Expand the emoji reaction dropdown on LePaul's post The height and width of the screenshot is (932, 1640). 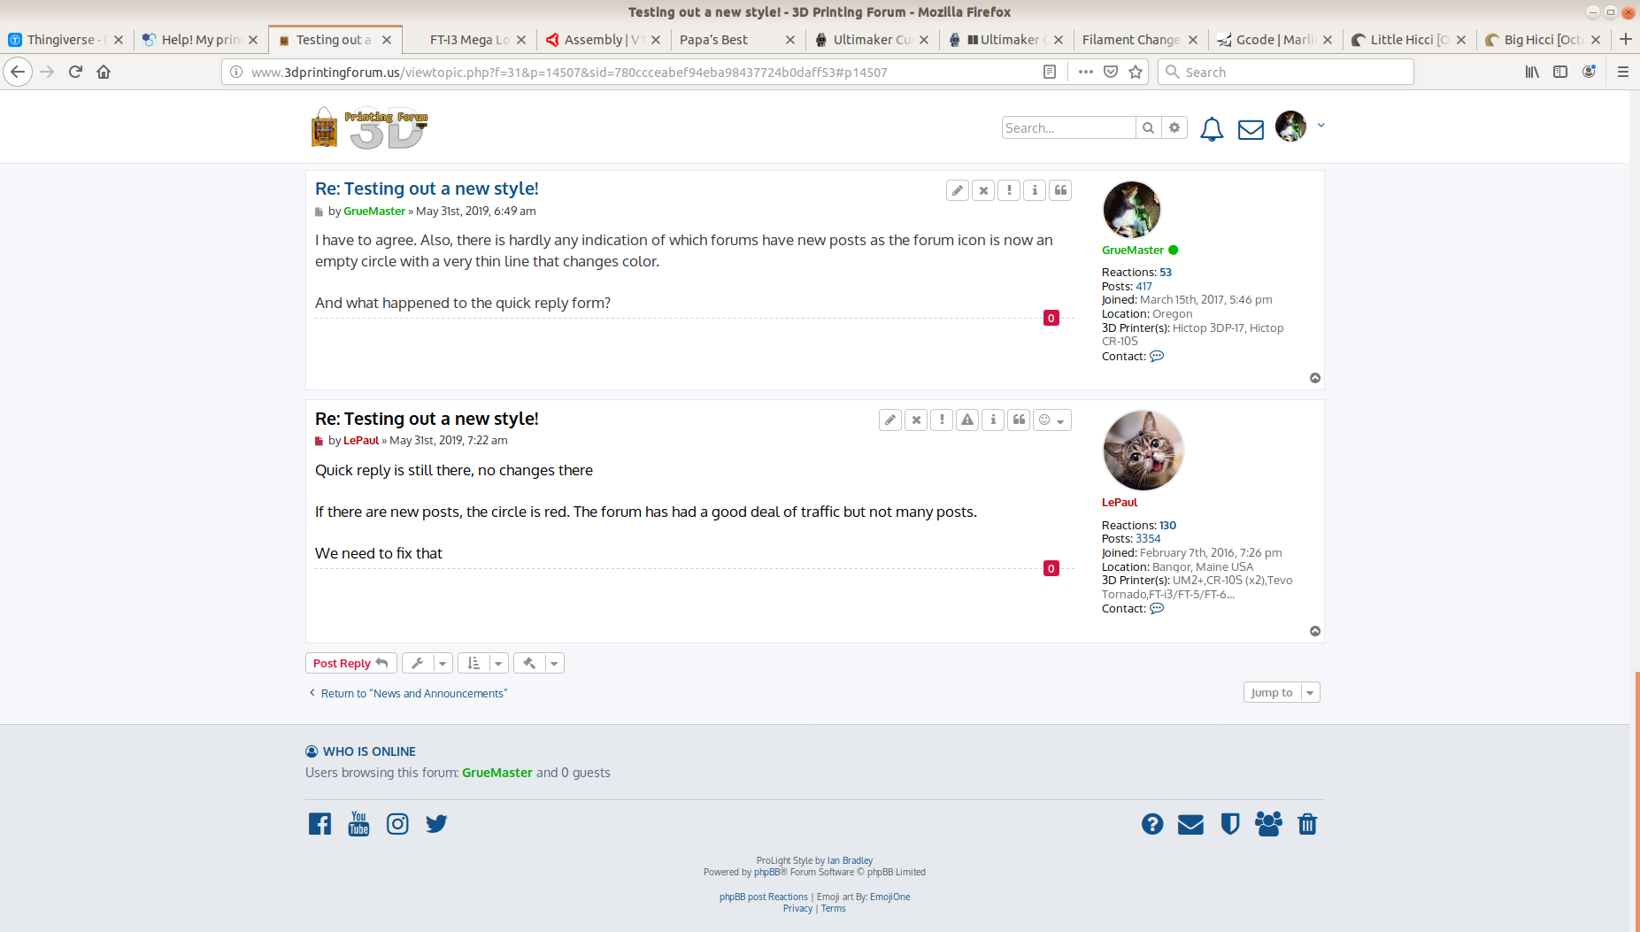[1052, 420]
